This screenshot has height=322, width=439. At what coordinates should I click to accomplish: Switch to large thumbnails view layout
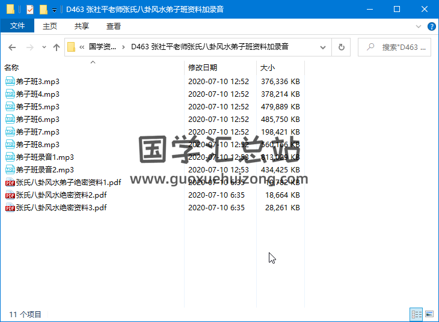(429, 314)
